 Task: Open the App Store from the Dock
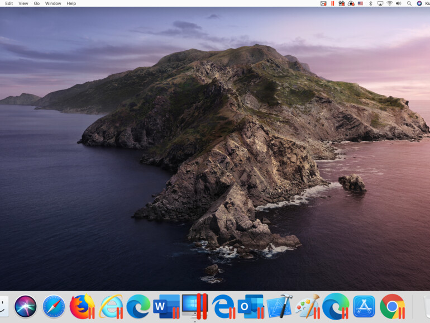364,306
